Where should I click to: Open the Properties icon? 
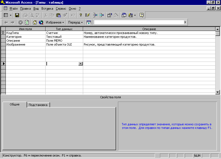[x=109, y=15]
